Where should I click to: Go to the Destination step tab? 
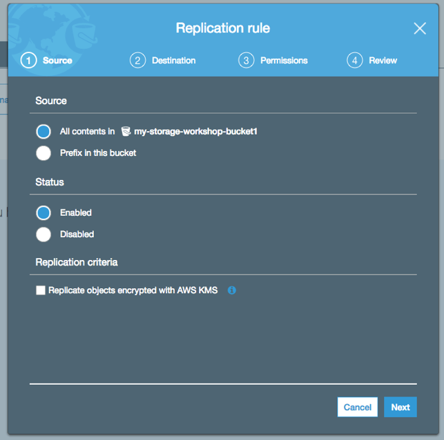tap(173, 61)
